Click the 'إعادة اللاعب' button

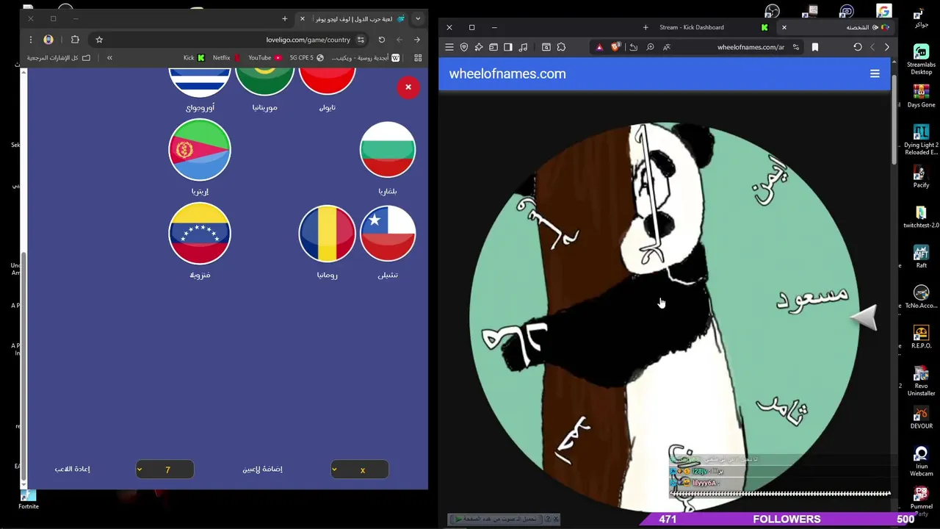coord(72,469)
